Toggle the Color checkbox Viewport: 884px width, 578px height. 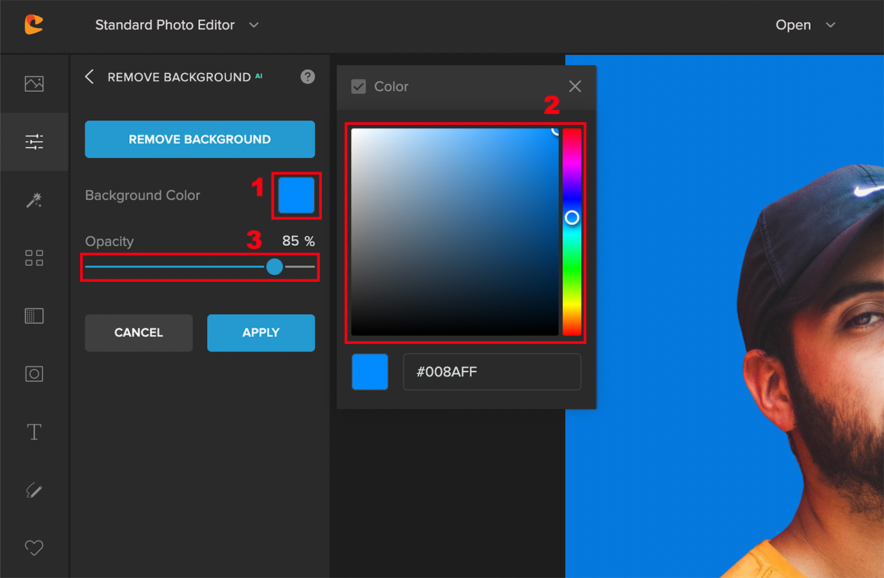(358, 86)
